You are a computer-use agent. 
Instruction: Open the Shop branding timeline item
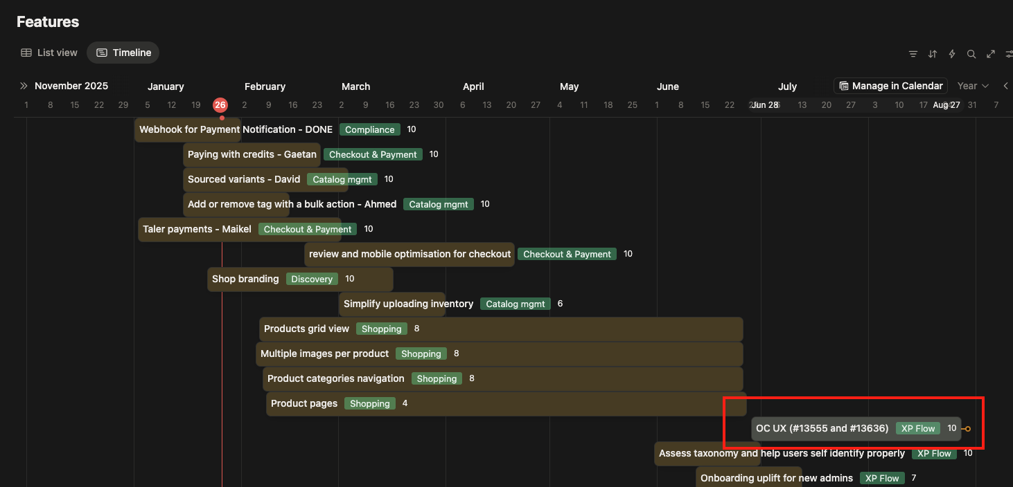245,279
